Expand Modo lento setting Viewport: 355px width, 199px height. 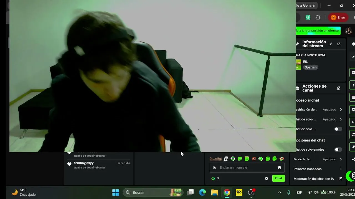point(318,159)
